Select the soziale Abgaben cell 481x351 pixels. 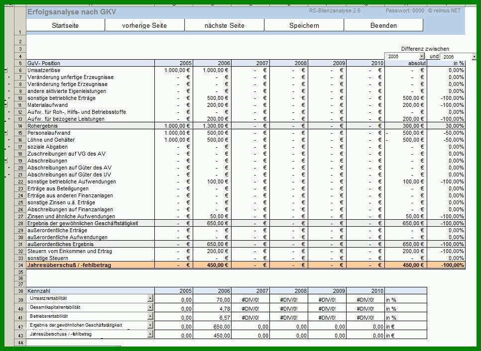(x=91, y=147)
